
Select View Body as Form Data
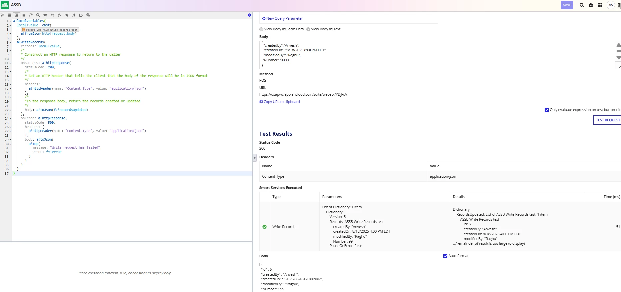(261, 29)
